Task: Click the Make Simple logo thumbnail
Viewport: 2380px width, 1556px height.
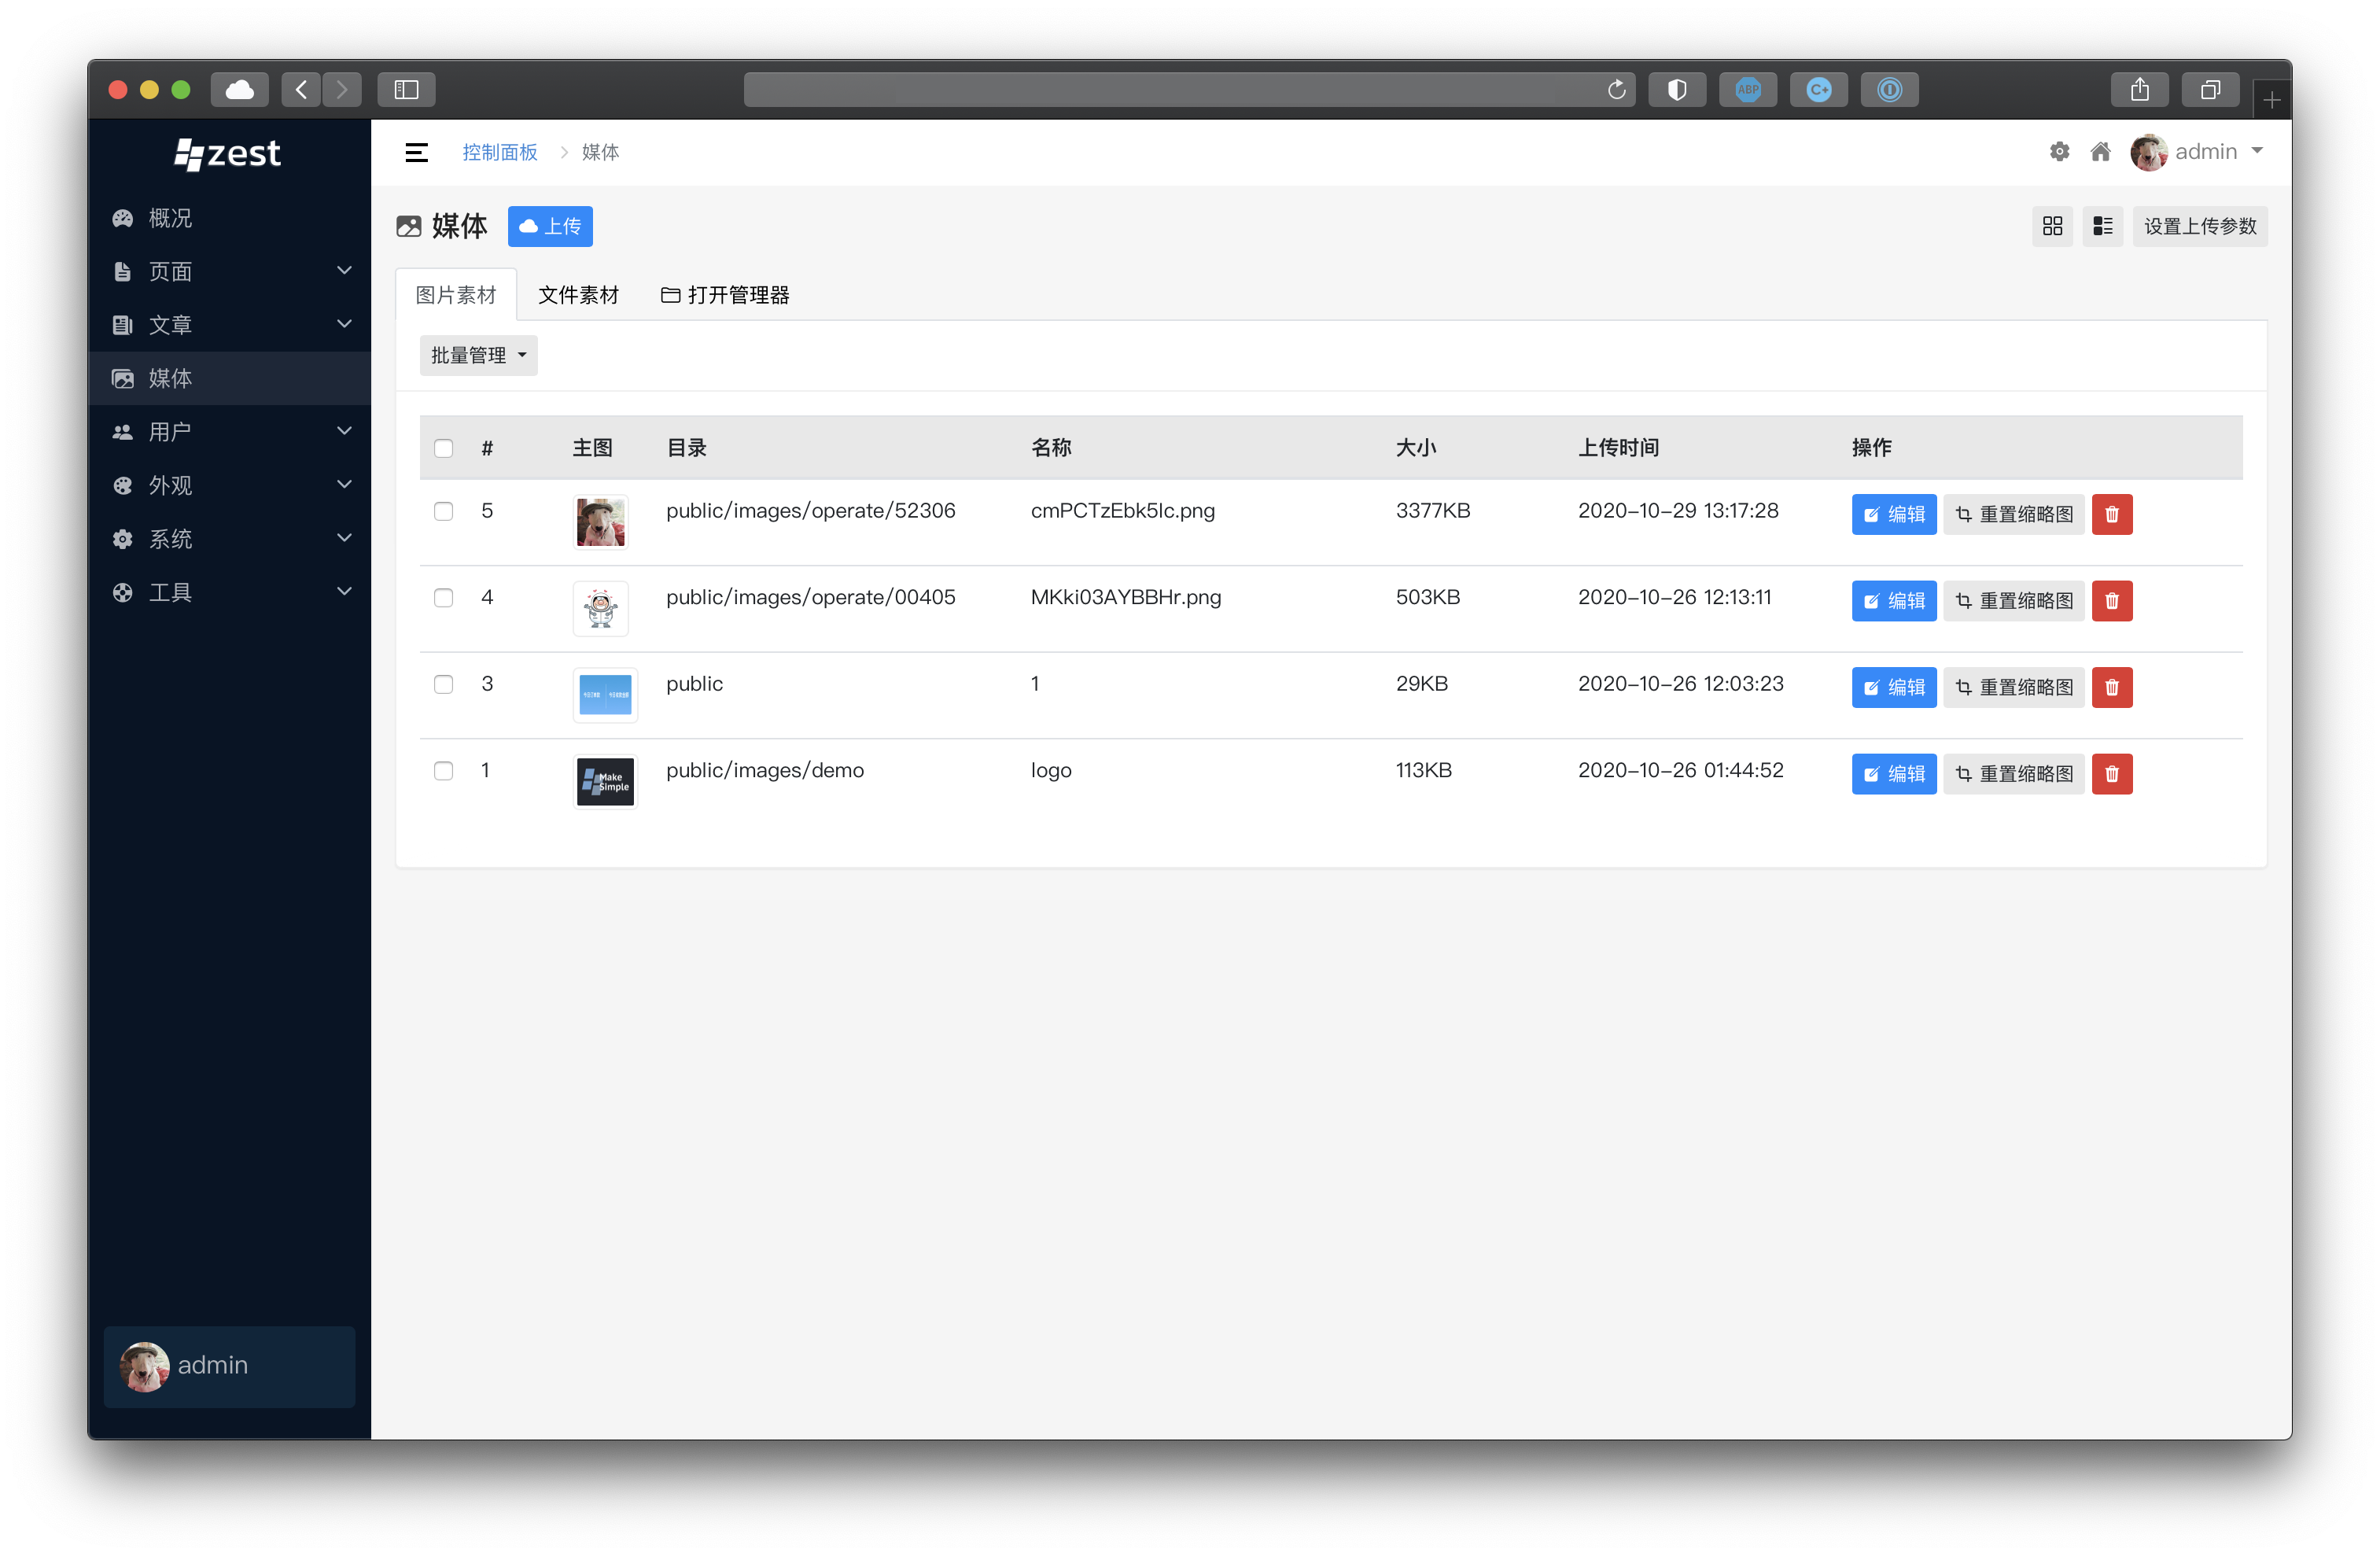Action: [605, 781]
